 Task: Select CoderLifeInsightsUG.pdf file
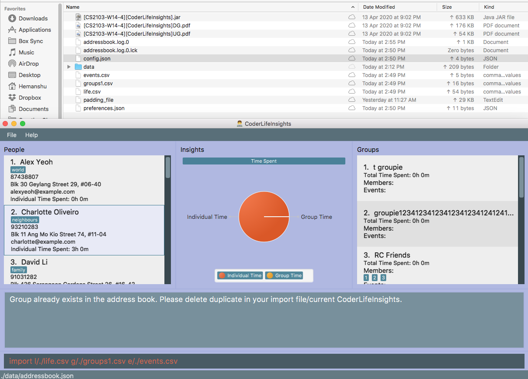point(137,34)
